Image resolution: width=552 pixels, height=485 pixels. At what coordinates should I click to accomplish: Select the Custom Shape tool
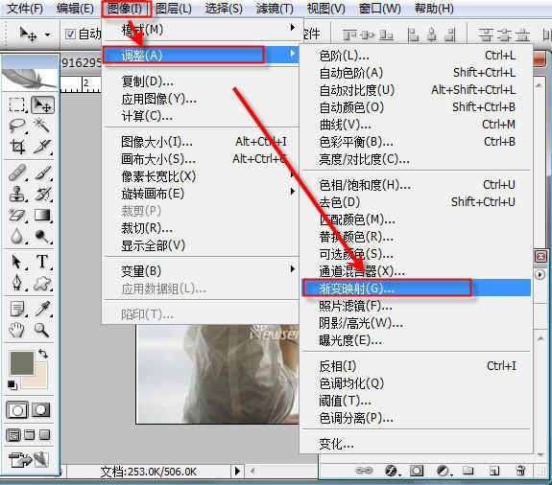point(42,283)
